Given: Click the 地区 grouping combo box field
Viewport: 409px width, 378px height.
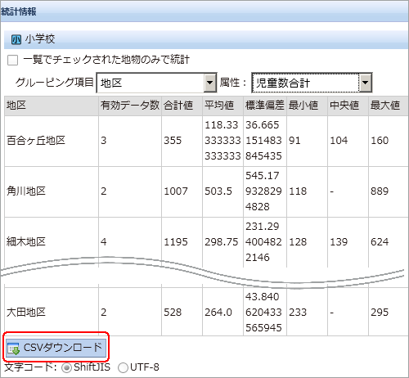Looking at the screenshot, I should point(156,83).
